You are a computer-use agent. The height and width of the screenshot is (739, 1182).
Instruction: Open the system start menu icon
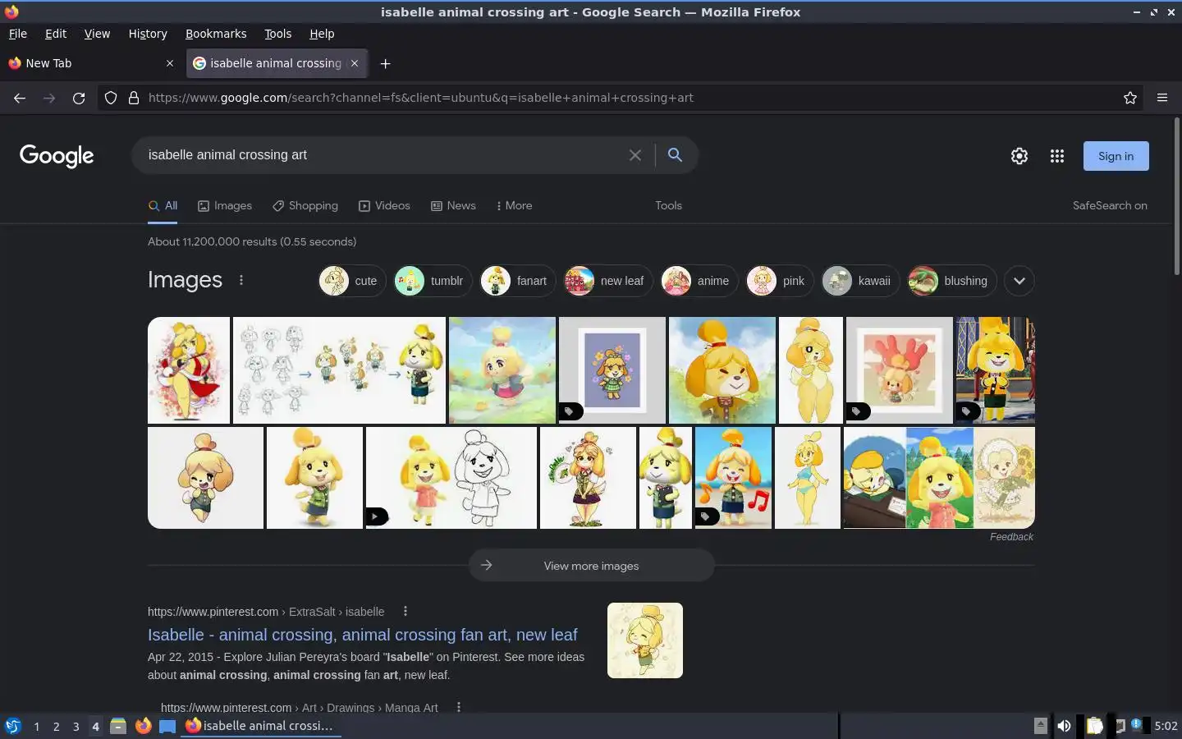click(x=13, y=726)
